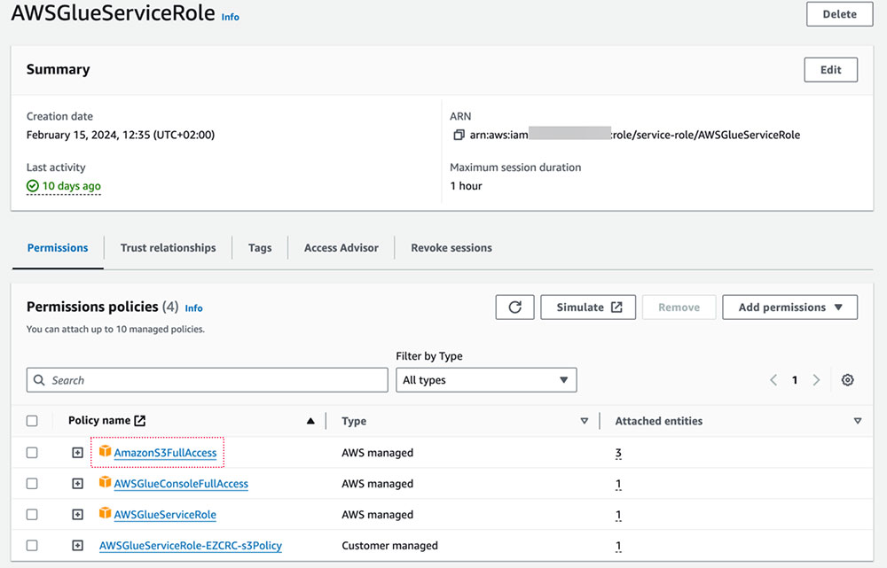
Task: Open the AWSGlueServiceRole-EZCRC-s3Policy link
Action: (x=191, y=545)
